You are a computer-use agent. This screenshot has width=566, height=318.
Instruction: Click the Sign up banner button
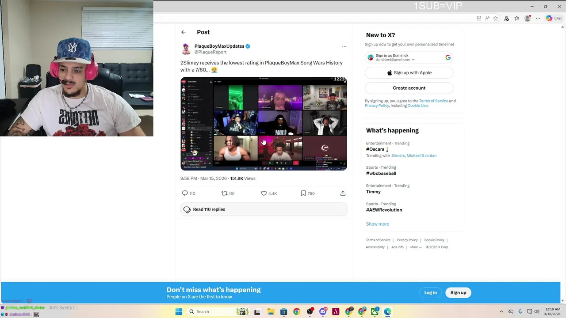coord(458,292)
